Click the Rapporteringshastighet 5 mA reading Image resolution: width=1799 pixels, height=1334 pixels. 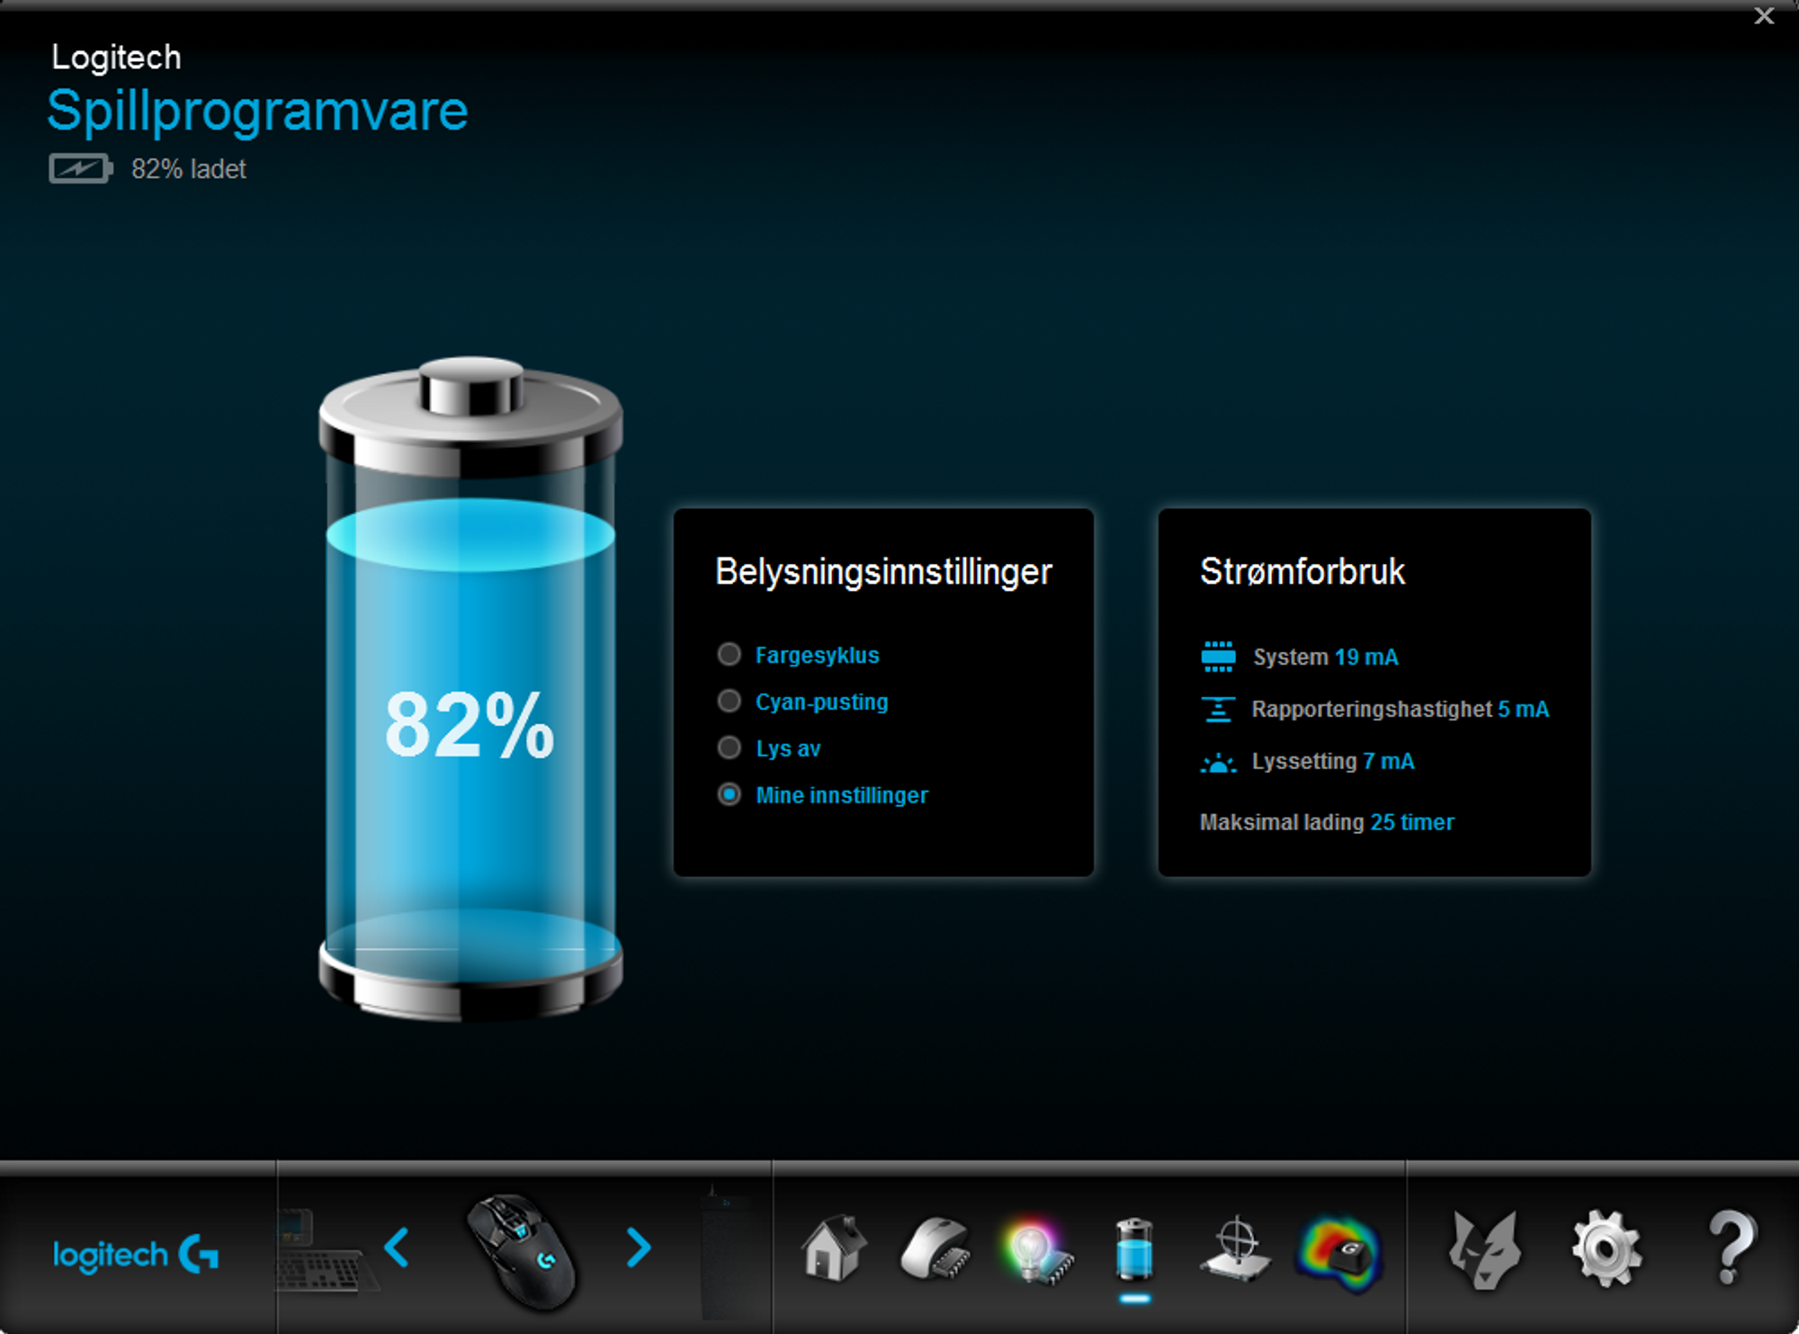click(1401, 710)
